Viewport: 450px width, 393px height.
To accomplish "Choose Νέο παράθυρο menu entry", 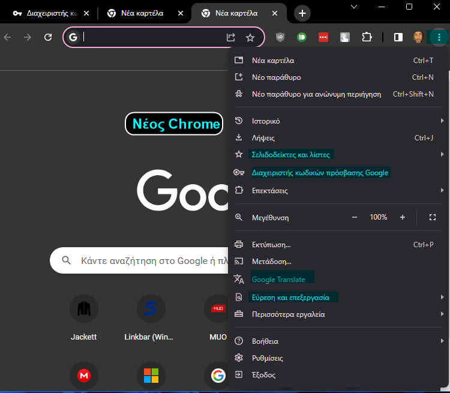I will [x=338, y=77].
